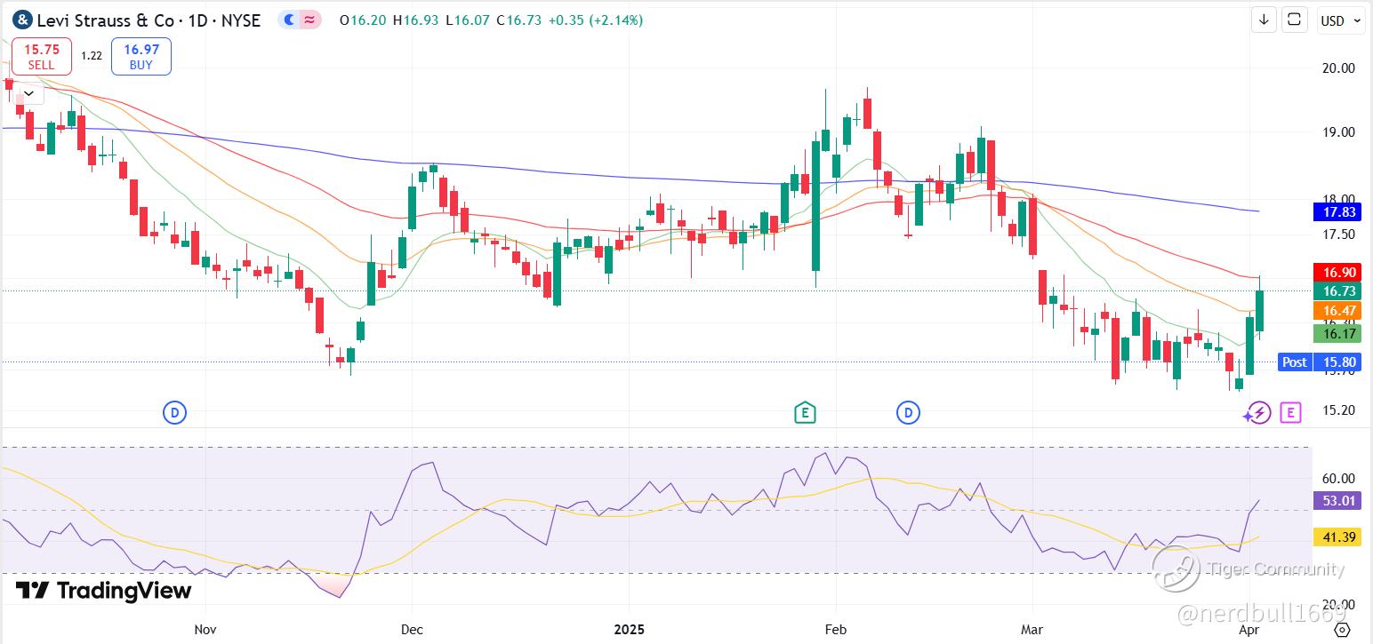Click the 60.00 RSI axis label
Image resolution: width=1373 pixels, height=644 pixels.
click(x=1338, y=479)
